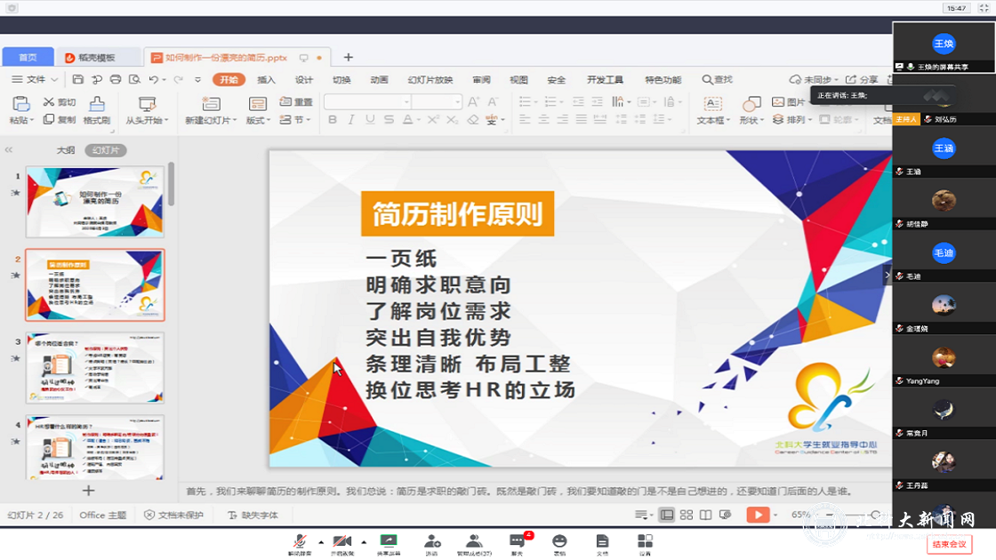Click decrease font size icon
996x560 pixels.
(x=493, y=101)
